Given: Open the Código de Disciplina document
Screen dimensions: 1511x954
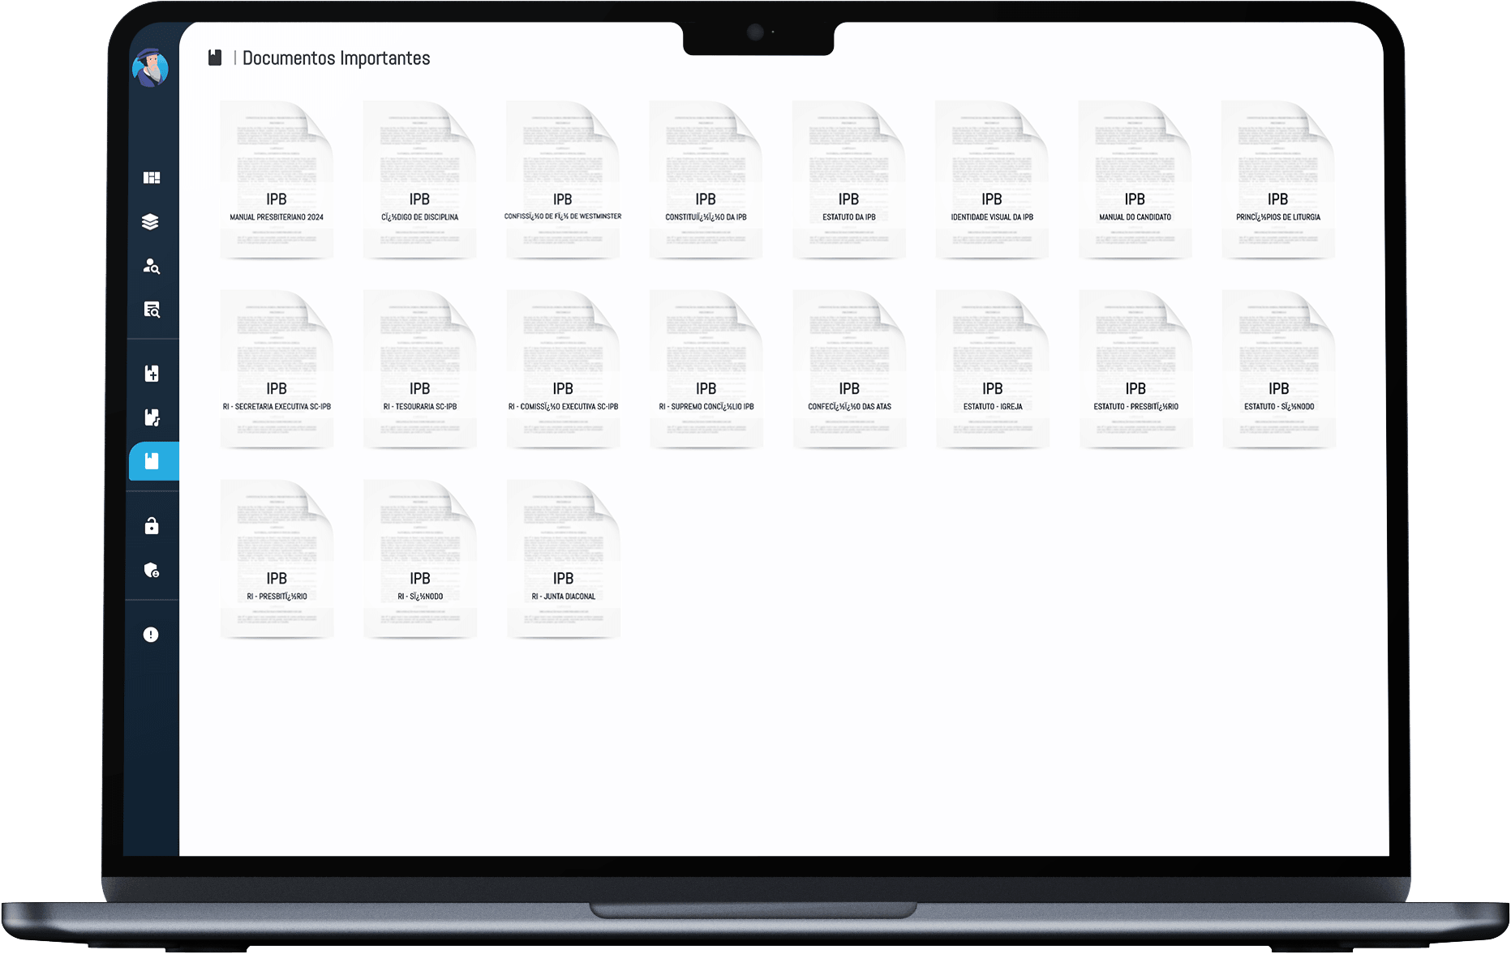Looking at the screenshot, I should [419, 179].
